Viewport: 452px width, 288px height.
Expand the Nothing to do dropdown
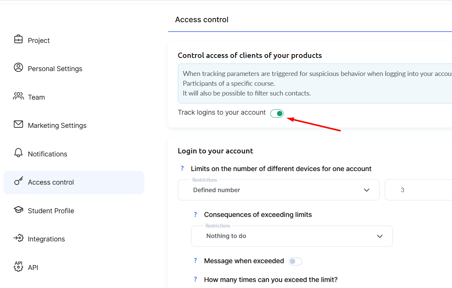pyautogui.click(x=291, y=236)
